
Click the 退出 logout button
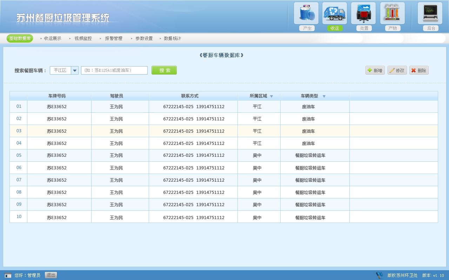click(x=51, y=275)
